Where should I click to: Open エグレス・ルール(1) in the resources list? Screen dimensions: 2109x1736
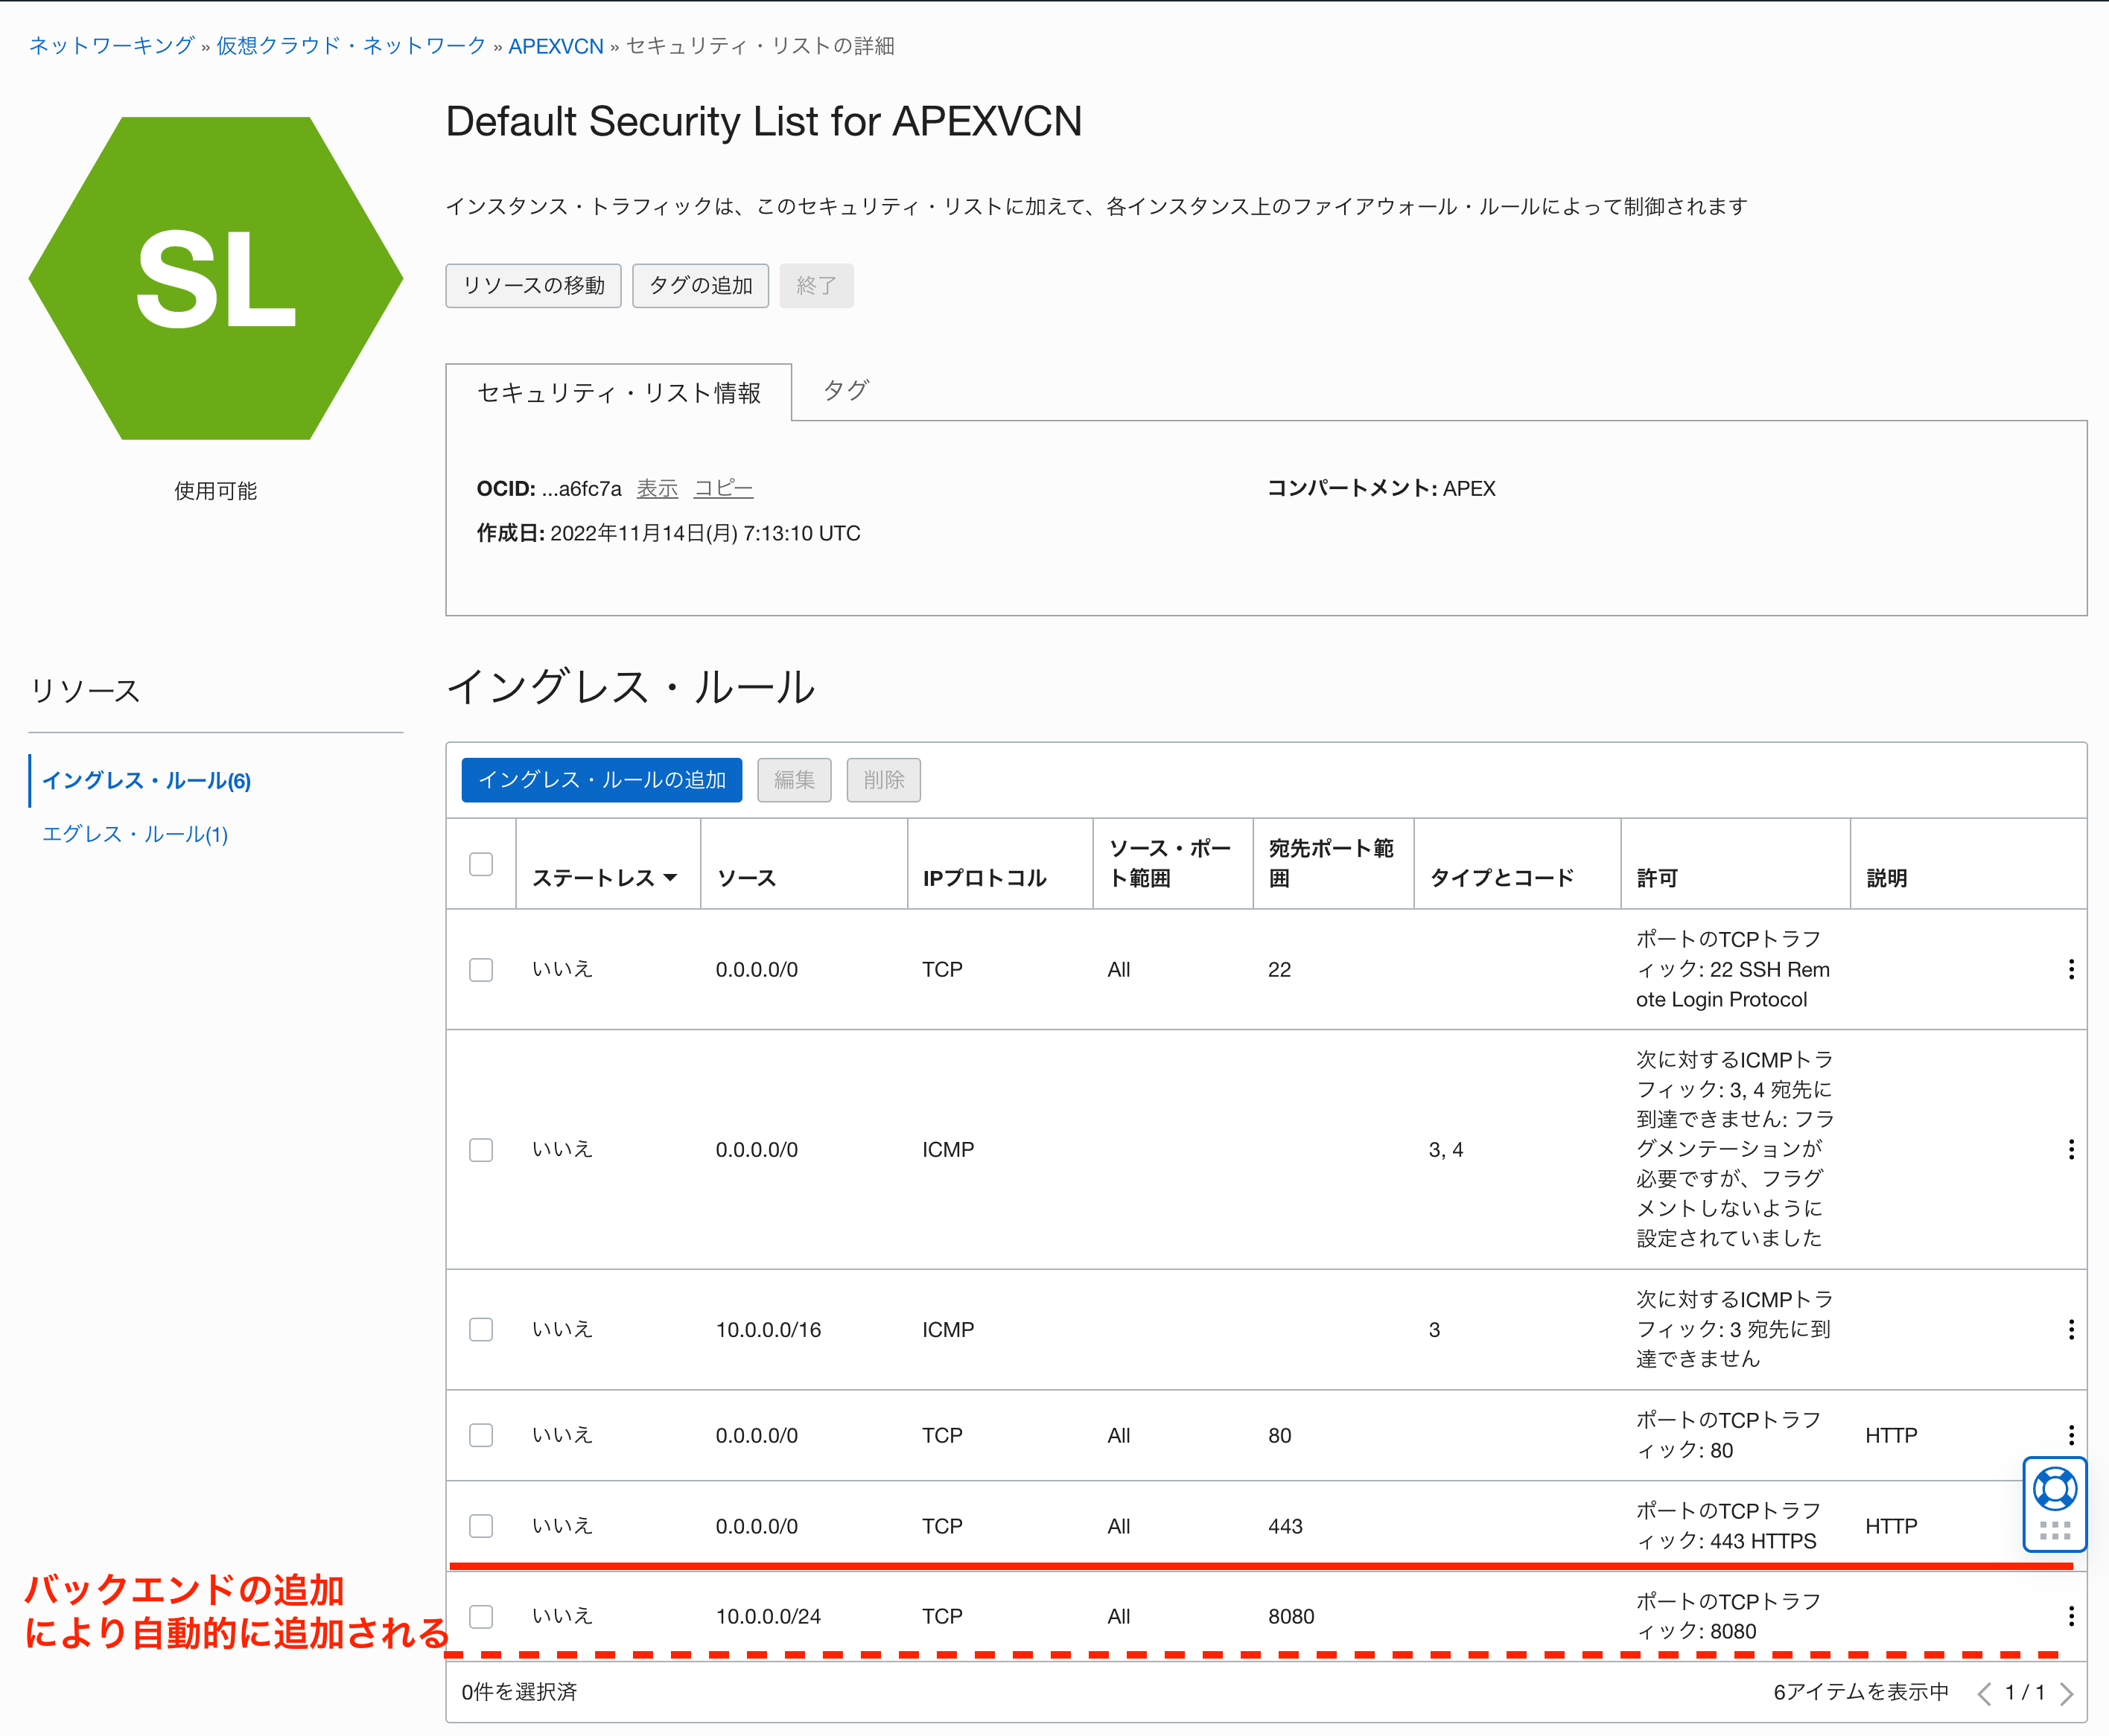[135, 834]
